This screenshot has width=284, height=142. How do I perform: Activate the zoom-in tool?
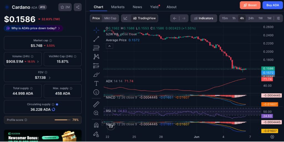click(96, 113)
